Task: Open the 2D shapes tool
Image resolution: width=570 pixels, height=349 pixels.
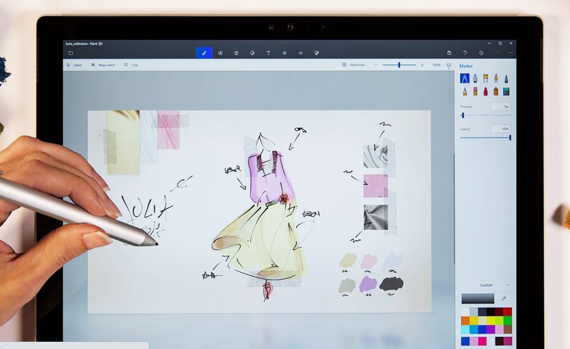Action: [x=220, y=53]
